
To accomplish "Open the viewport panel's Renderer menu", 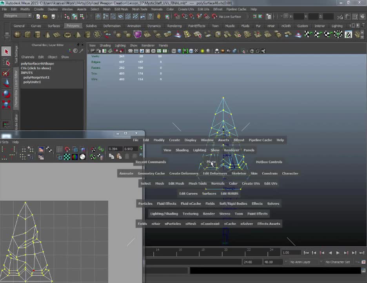I will pyautogui.click(x=148, y=46).
